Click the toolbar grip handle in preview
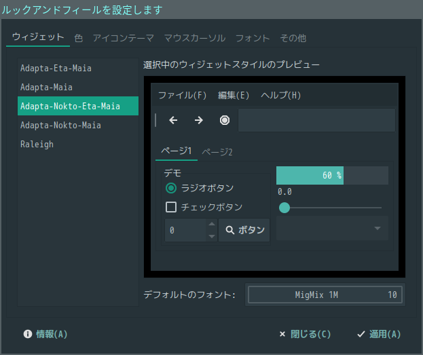The image size is (423, 355). click(x=155, y=120)
